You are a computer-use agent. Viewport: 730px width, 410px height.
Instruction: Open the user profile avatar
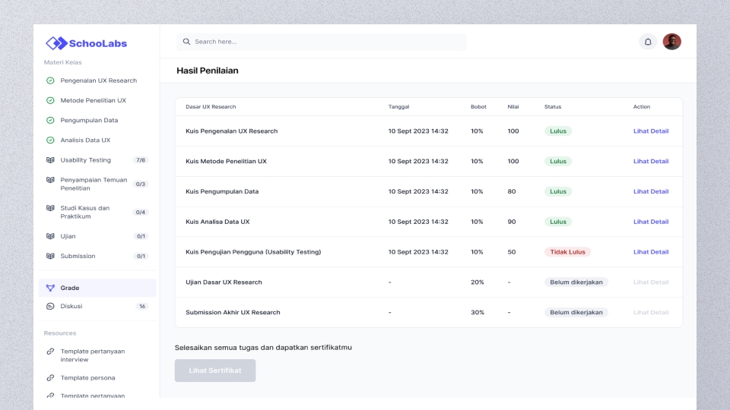pyautogui.click(x=671, y=42)
